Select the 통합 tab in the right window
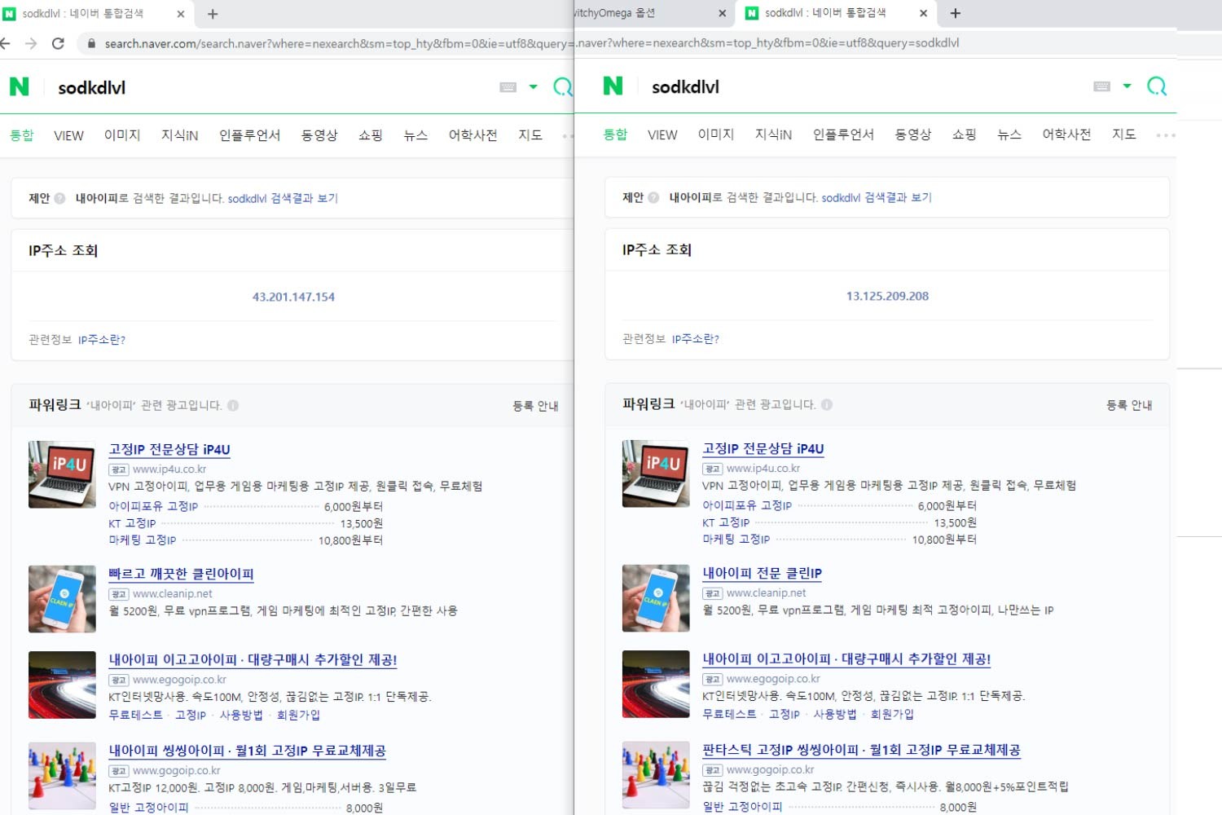 click(x=615, y=134)
